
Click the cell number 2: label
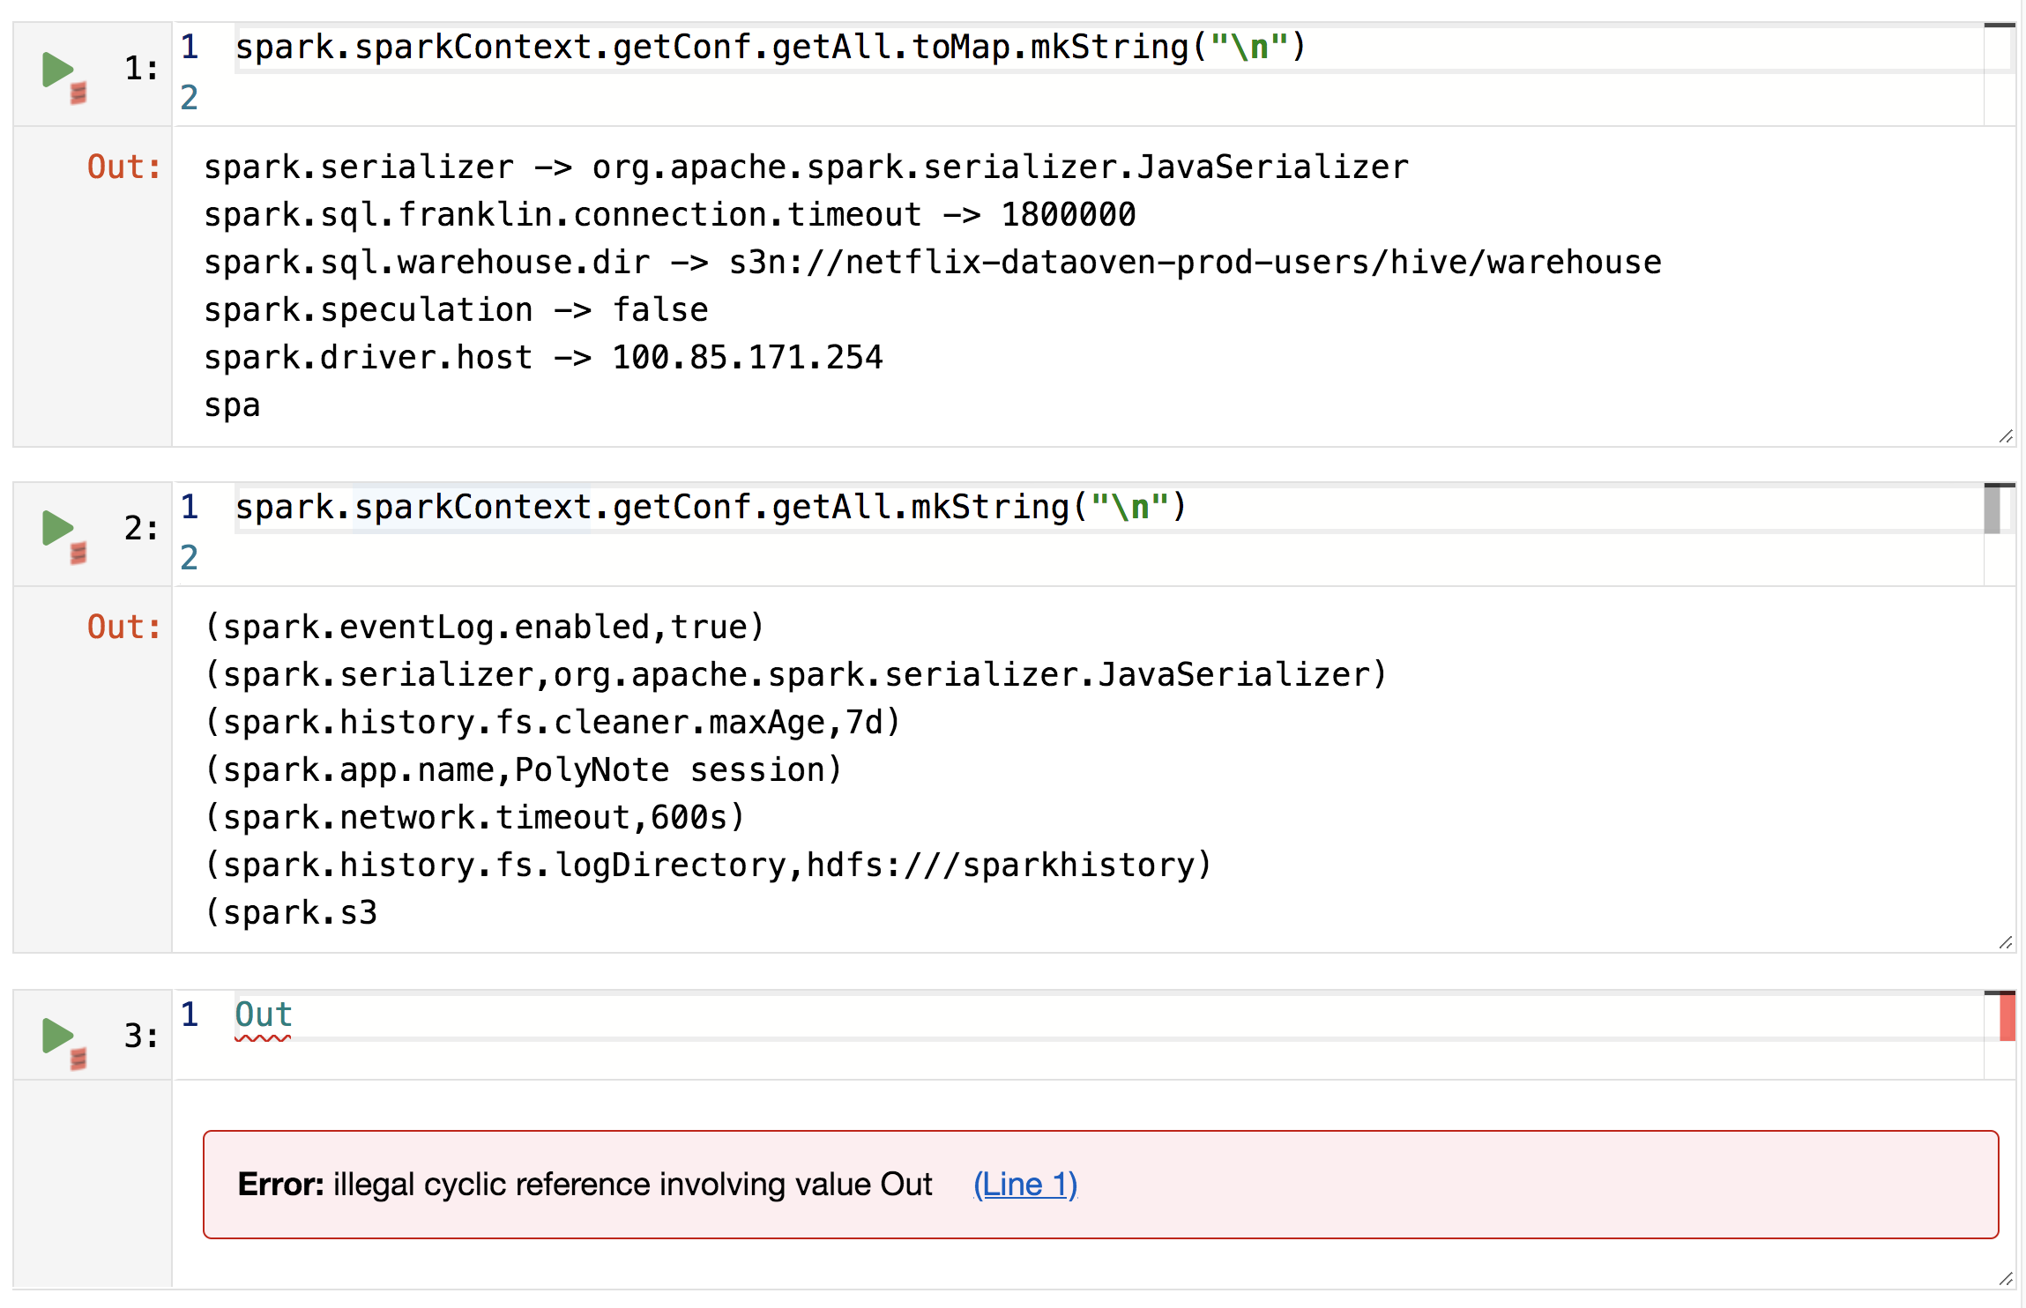(141, 528)
